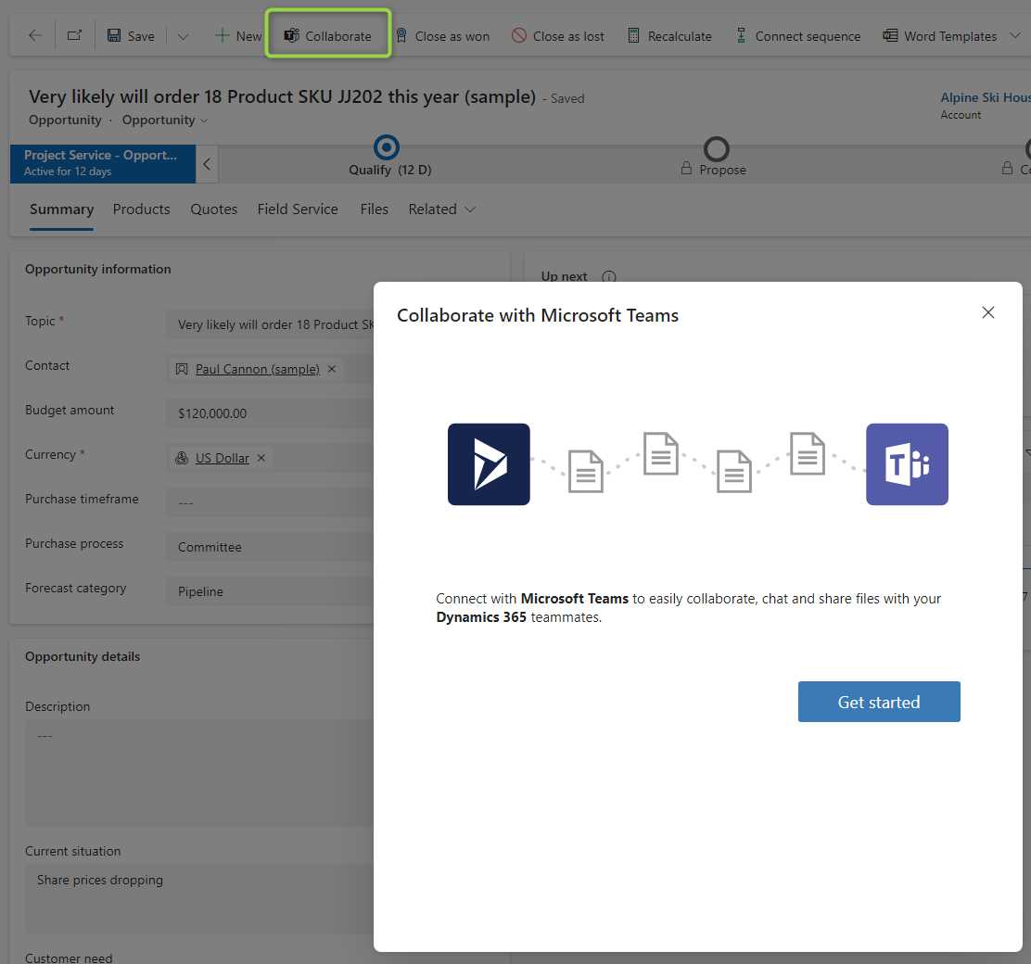Click Collaborate with Teams icon
The height and width of the screenshot is (964, 1031).
(291, 36)
